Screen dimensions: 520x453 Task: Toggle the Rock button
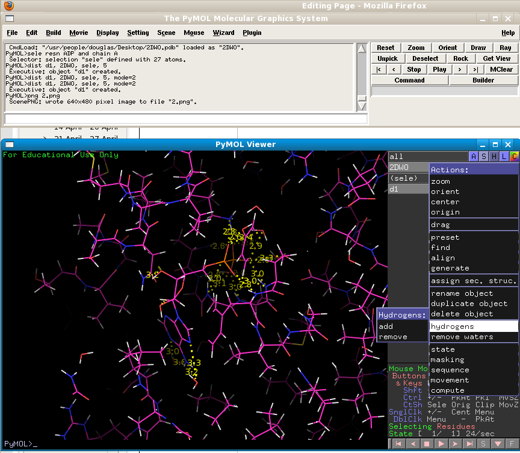pos(461,58)
